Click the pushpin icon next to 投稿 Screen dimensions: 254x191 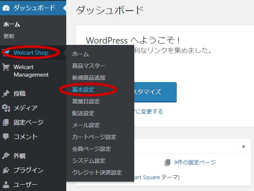[6, 94]
